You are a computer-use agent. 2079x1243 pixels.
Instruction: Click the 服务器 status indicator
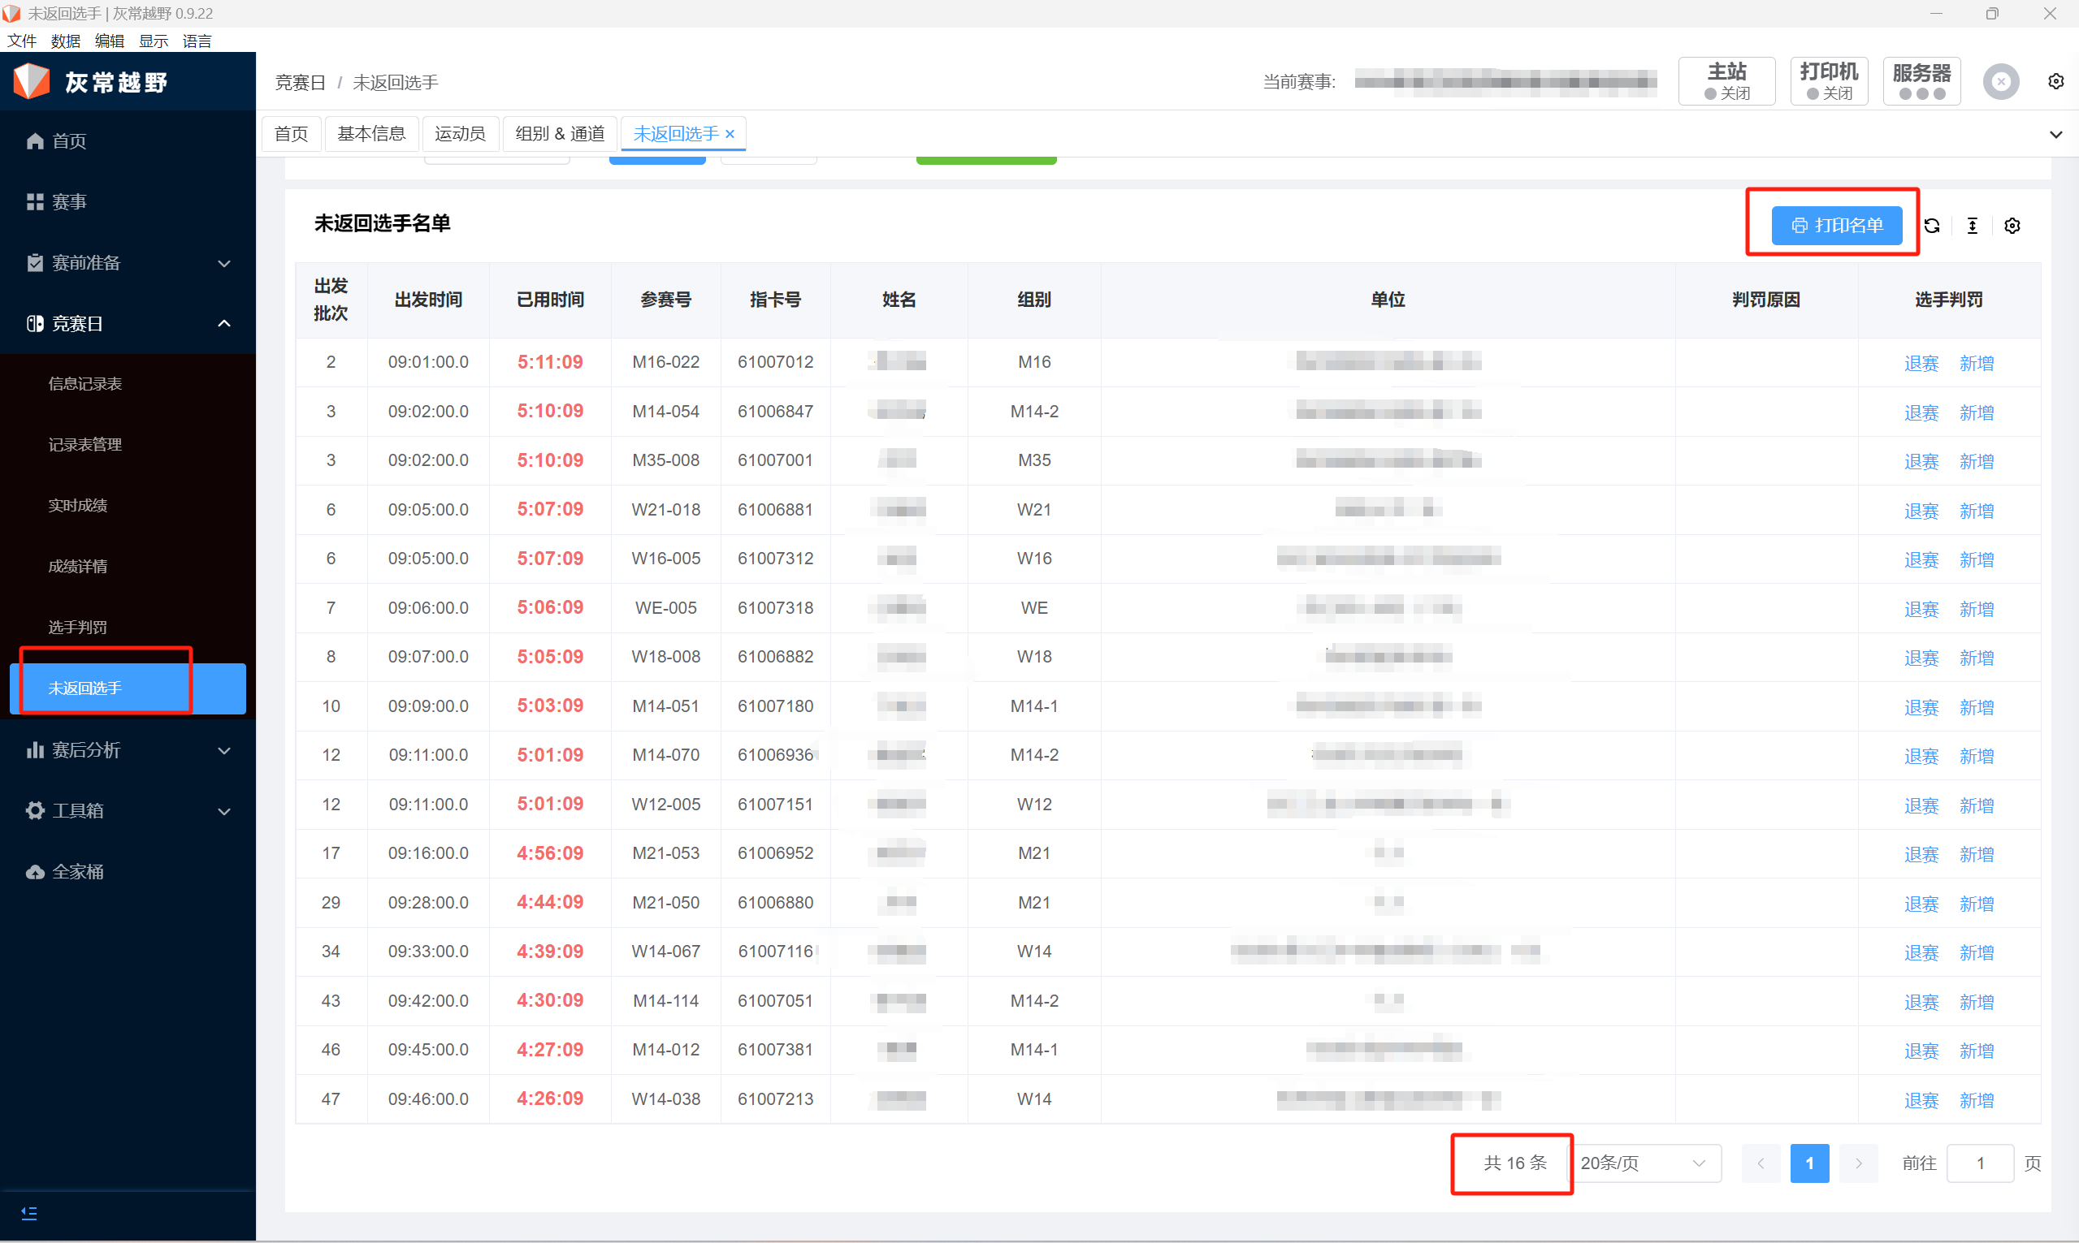(x=1921, y=81)
